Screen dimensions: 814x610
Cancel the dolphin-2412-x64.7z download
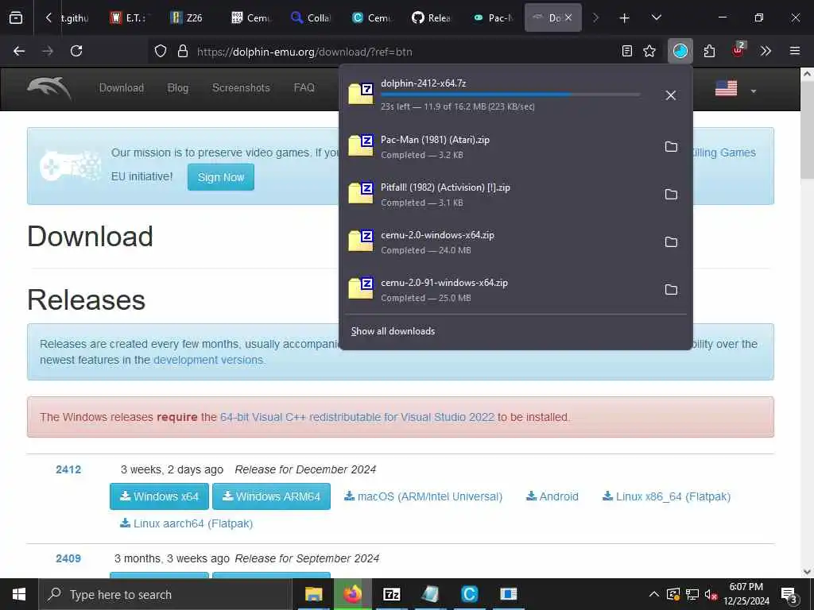(x=671, y=95)
